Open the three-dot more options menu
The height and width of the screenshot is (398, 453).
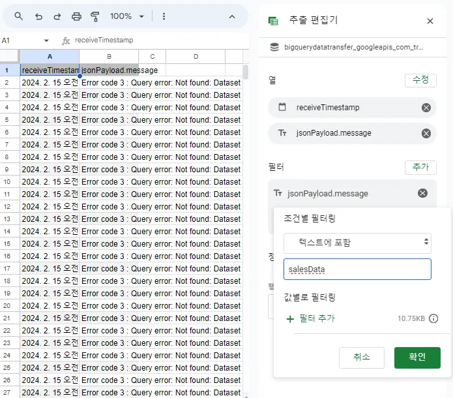click(x=164, y=16)
